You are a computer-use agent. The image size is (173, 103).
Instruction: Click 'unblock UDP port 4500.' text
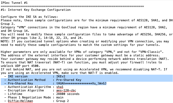point(20,66)
